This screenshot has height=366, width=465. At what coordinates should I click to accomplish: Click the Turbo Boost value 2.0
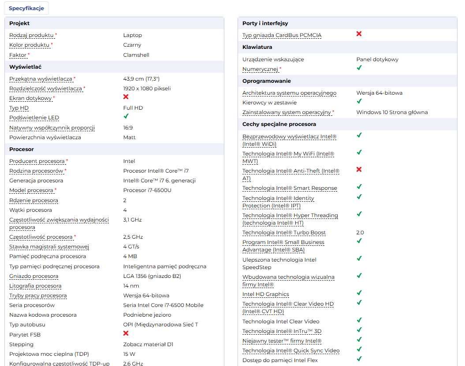tap(360, 233)
